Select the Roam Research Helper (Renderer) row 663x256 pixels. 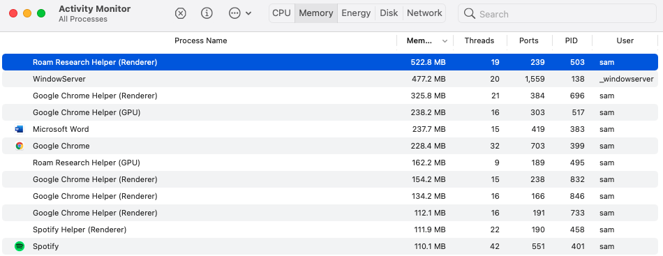[x=330, y=62]
